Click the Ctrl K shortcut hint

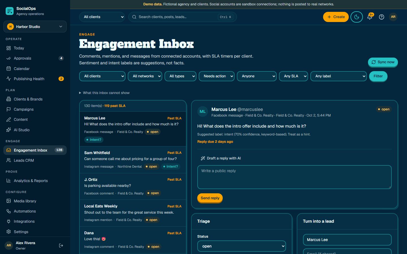[x=226, y=17]
